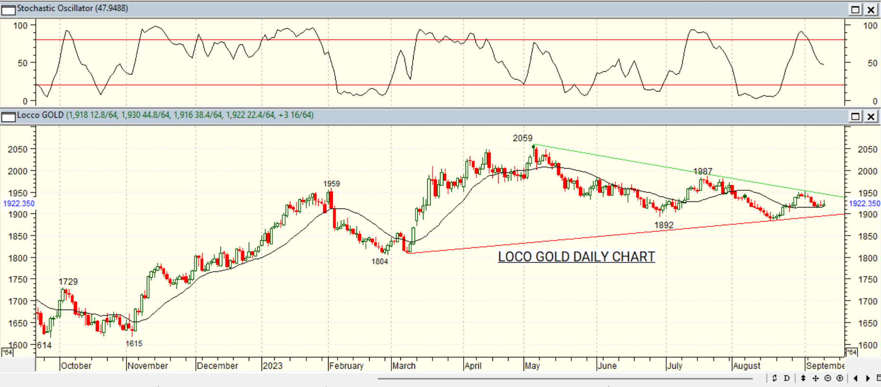Close the Locco GOLD price pane

tap(871, 116)
